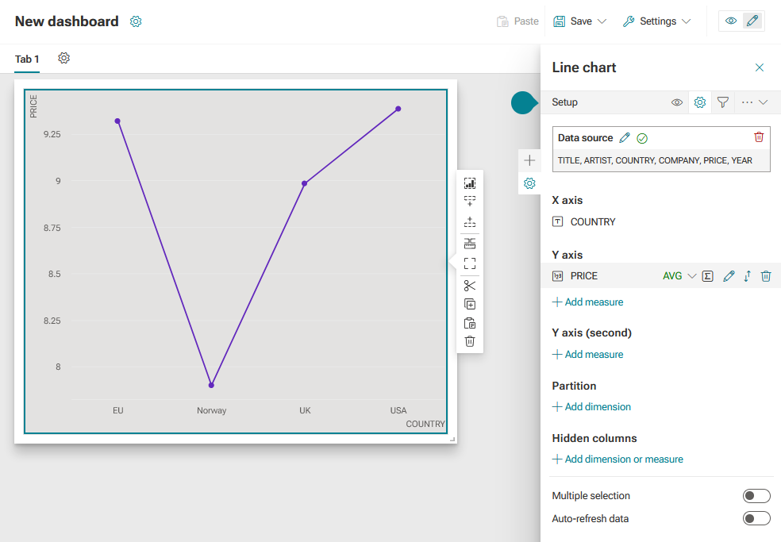Switch to view mode eye icon
The height and width of the screenshot is (542, 781).
coord(731,21)
